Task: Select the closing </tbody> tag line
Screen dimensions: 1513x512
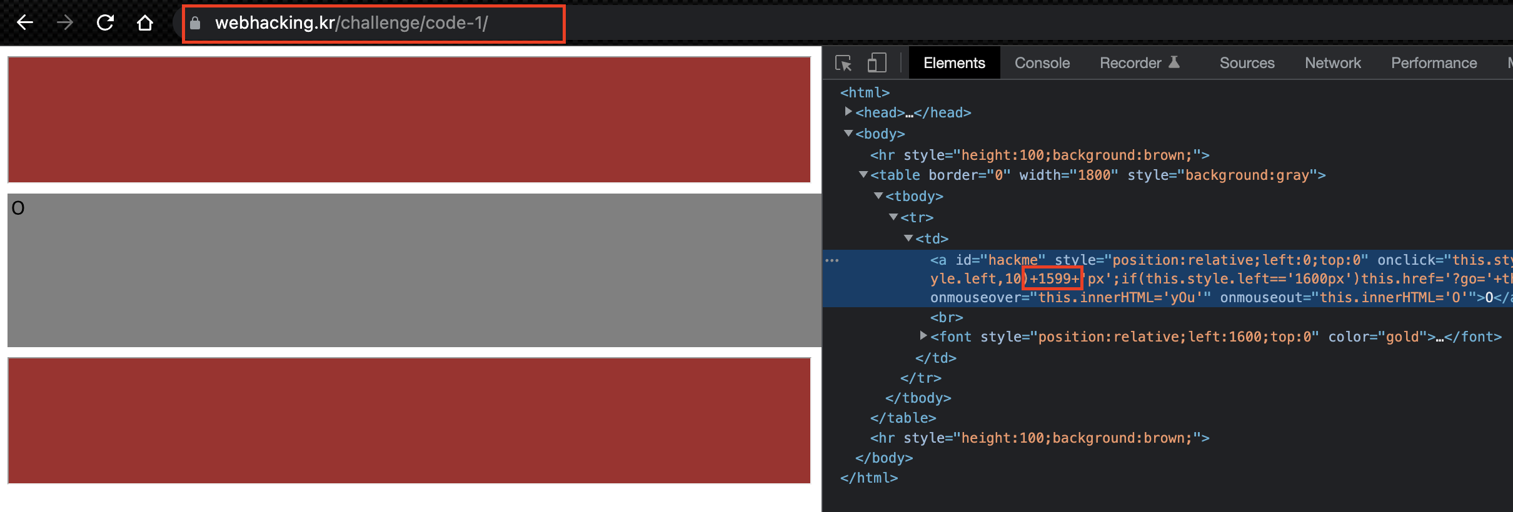Action: pos(918,398)
